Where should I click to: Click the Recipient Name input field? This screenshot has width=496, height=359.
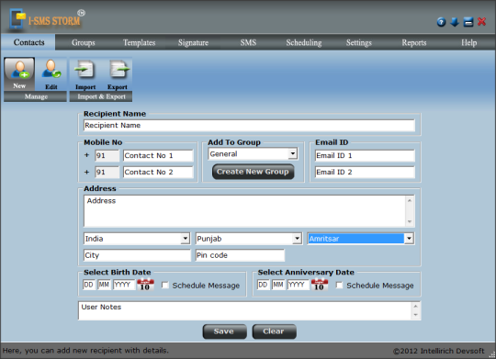tap(249, 125)
